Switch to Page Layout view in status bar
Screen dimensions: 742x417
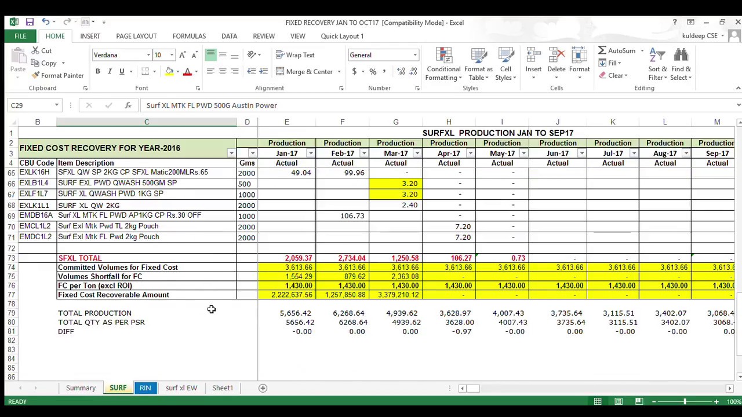click(619, 401)
